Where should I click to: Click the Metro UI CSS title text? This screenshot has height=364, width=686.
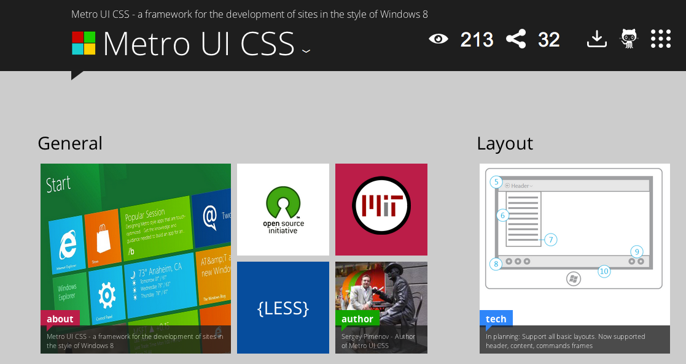[198, 44]
